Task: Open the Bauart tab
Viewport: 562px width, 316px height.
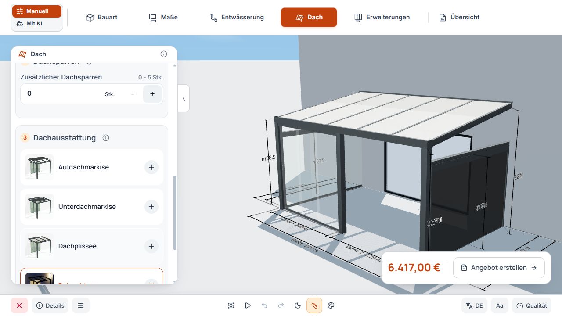Action: 102,18
